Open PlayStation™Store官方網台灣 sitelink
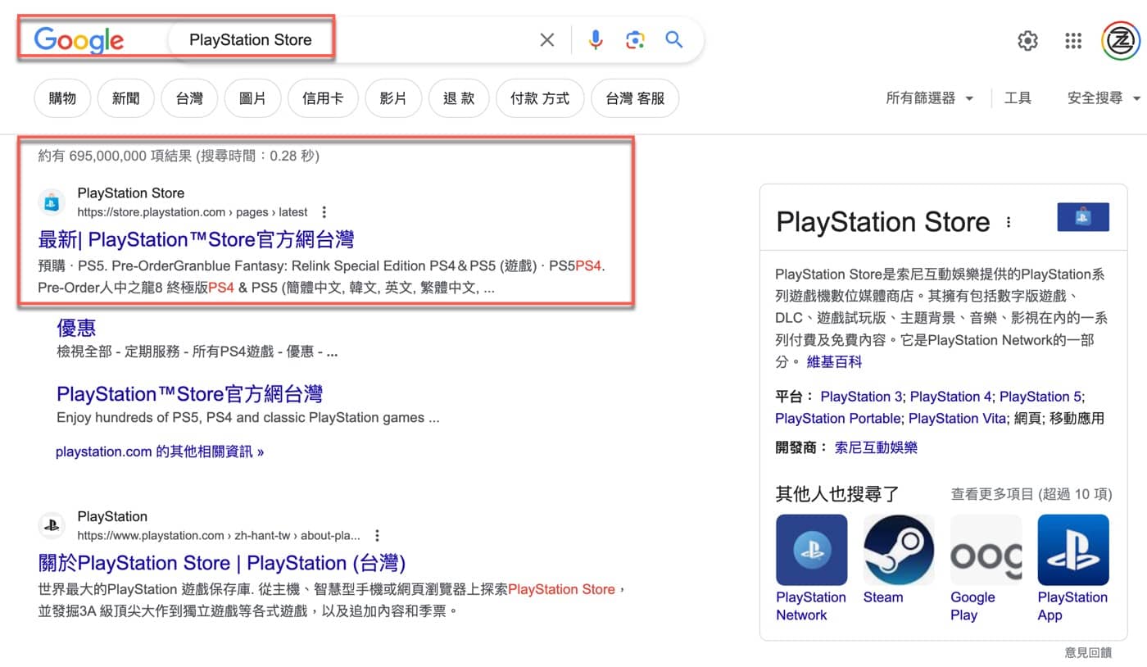This screenshot has height=667, width=1147. [x=189, y=394]
